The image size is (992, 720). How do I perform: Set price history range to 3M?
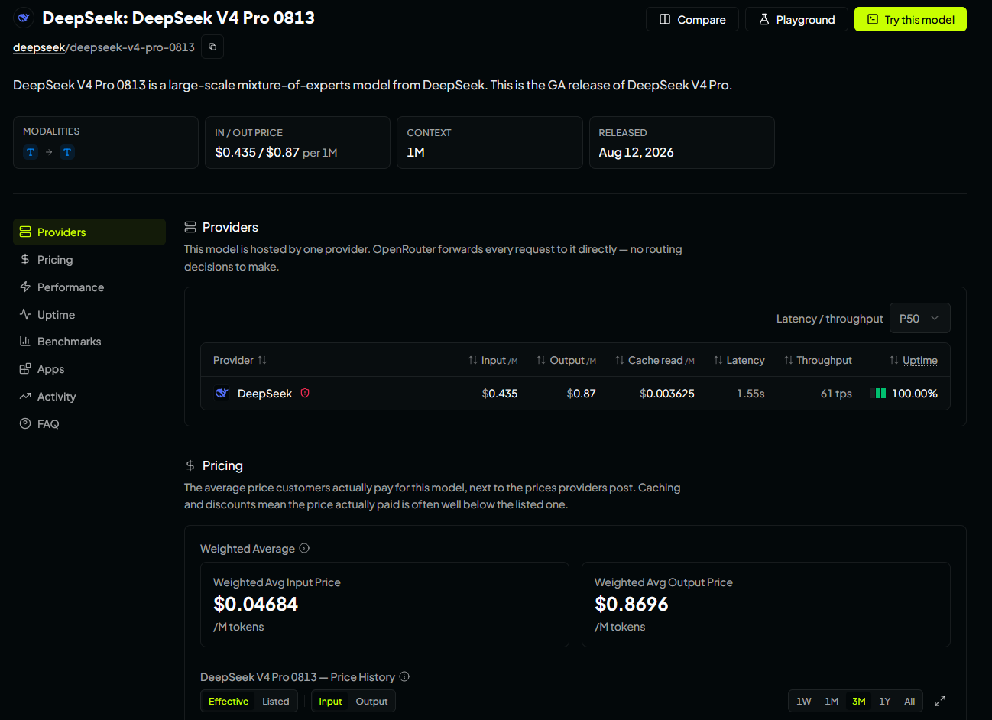click(859, 701)
